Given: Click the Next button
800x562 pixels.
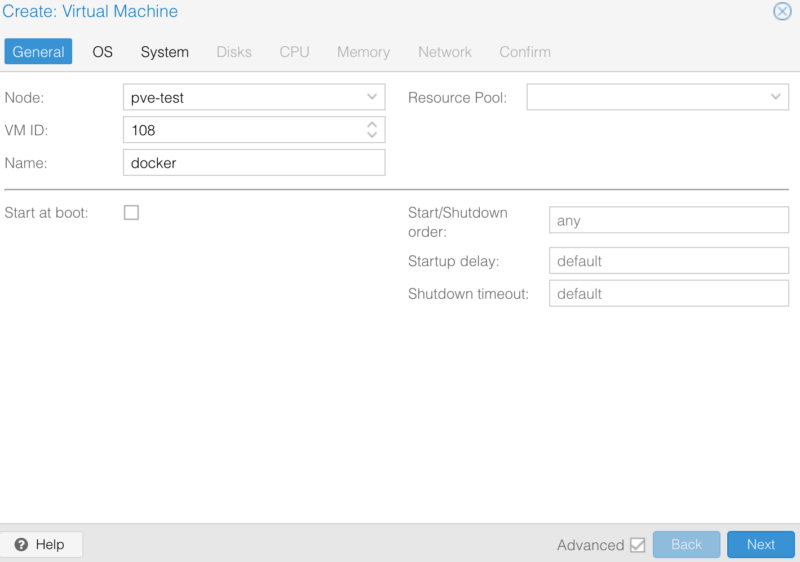Looking at the screenshot, I should pos(761,544).
